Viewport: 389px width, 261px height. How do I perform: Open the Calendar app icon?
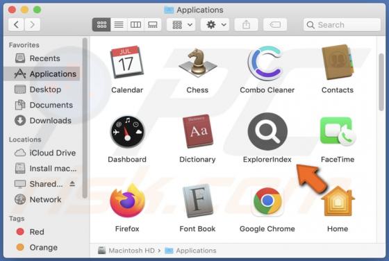[x=126, y=62]
